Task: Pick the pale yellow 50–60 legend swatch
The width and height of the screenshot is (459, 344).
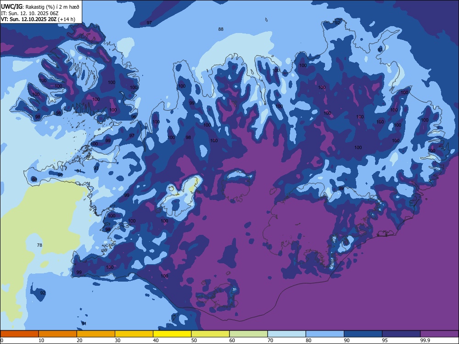Action: [x=210, y=334]
